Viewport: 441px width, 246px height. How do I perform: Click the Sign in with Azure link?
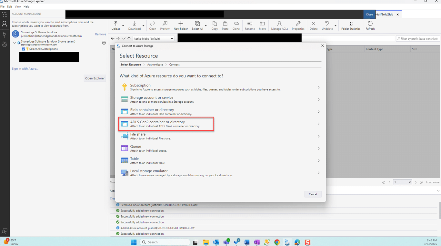point(25,68)
